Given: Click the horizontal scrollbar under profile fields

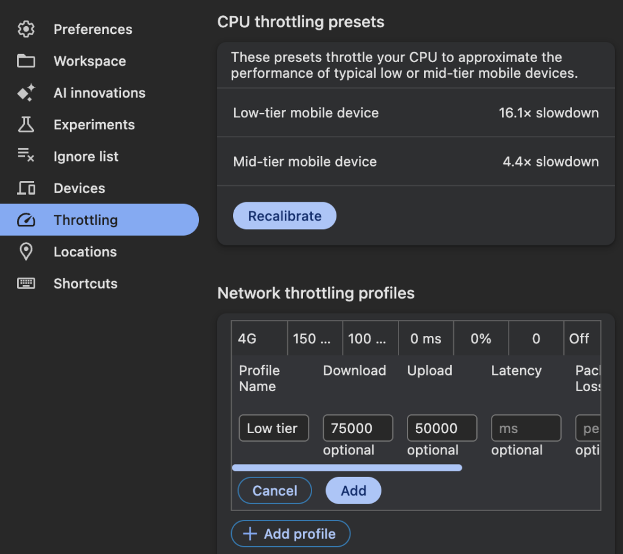Looking at the screenshot, I should pyautogui.click(x=347, y=468).
